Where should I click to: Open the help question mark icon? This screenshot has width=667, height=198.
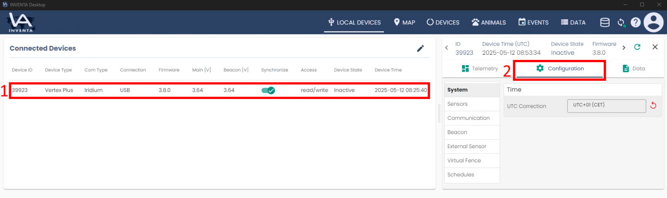635,23
